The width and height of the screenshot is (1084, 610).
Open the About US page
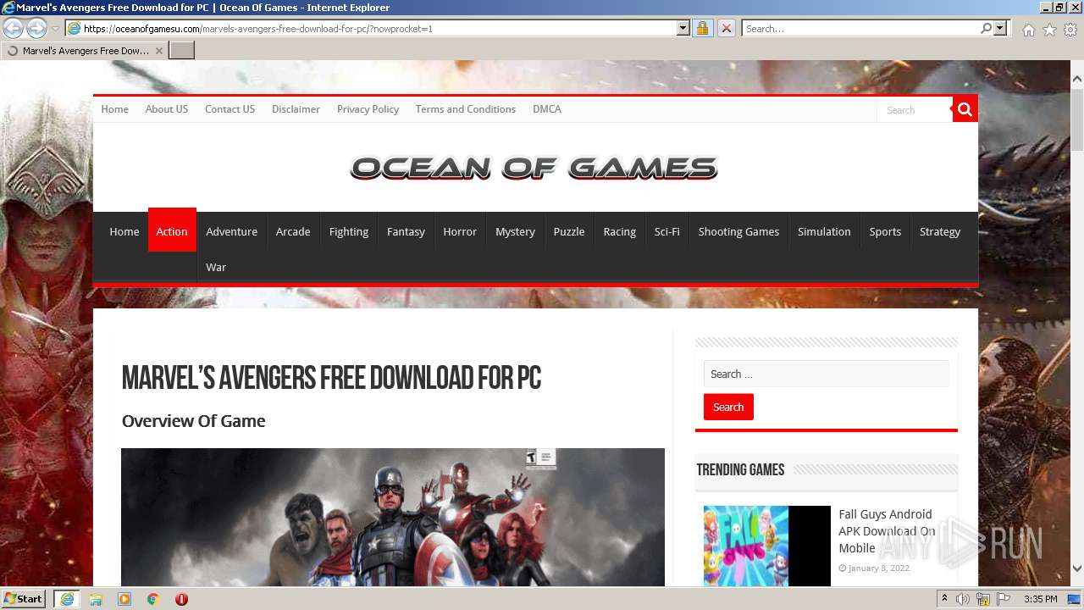tap(166, 109)
